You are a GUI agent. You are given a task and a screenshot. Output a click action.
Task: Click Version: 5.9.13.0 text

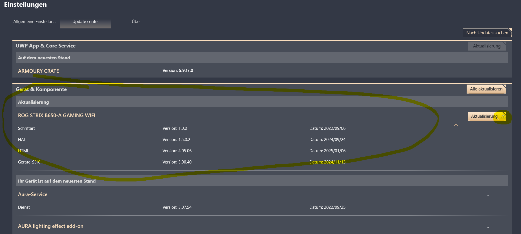(178, 71)
